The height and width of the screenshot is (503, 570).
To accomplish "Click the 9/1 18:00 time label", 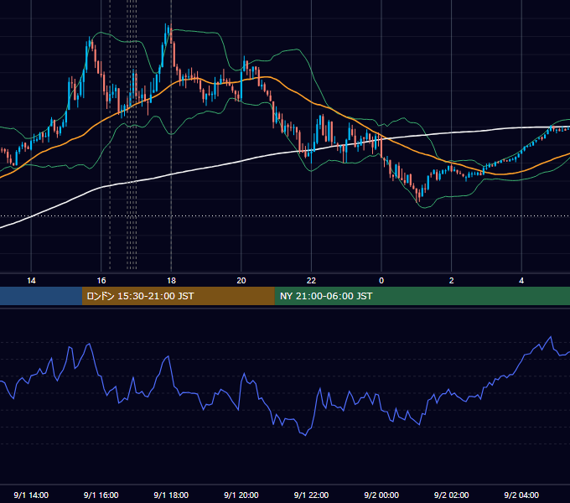I will [x=171, y=495].
